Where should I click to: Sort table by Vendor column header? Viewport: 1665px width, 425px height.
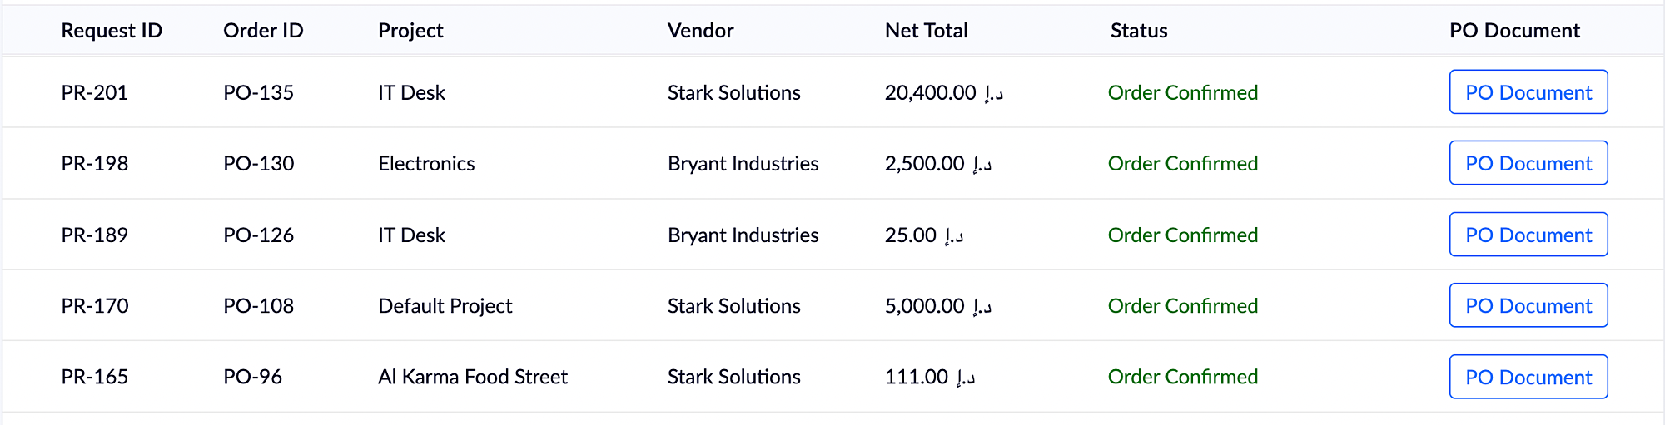700,31
